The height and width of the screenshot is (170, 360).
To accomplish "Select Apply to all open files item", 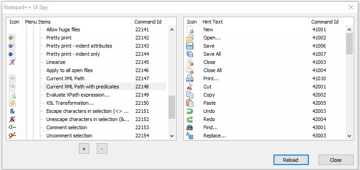I will tap(70, 70).
